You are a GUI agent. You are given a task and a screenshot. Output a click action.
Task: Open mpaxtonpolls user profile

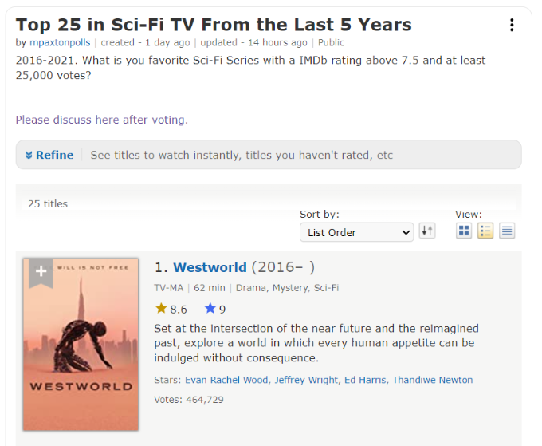click(x=60, y=42)
